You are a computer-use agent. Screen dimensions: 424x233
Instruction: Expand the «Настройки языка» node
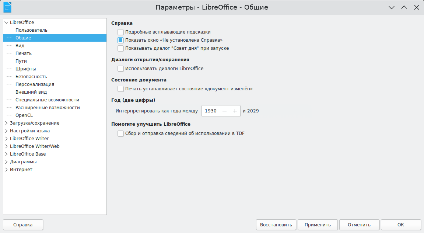[x=6, y=131]
